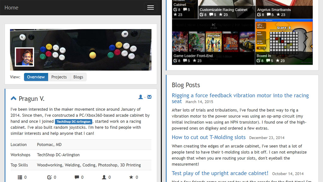Image resolution: width=323 pixels, height=182 pixels.
Task: Click star icon on Boxed In
Action: (x=278, y=60)
